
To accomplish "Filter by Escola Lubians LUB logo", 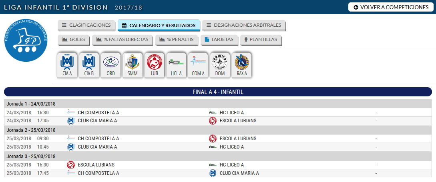I will [x=154, y=65].
